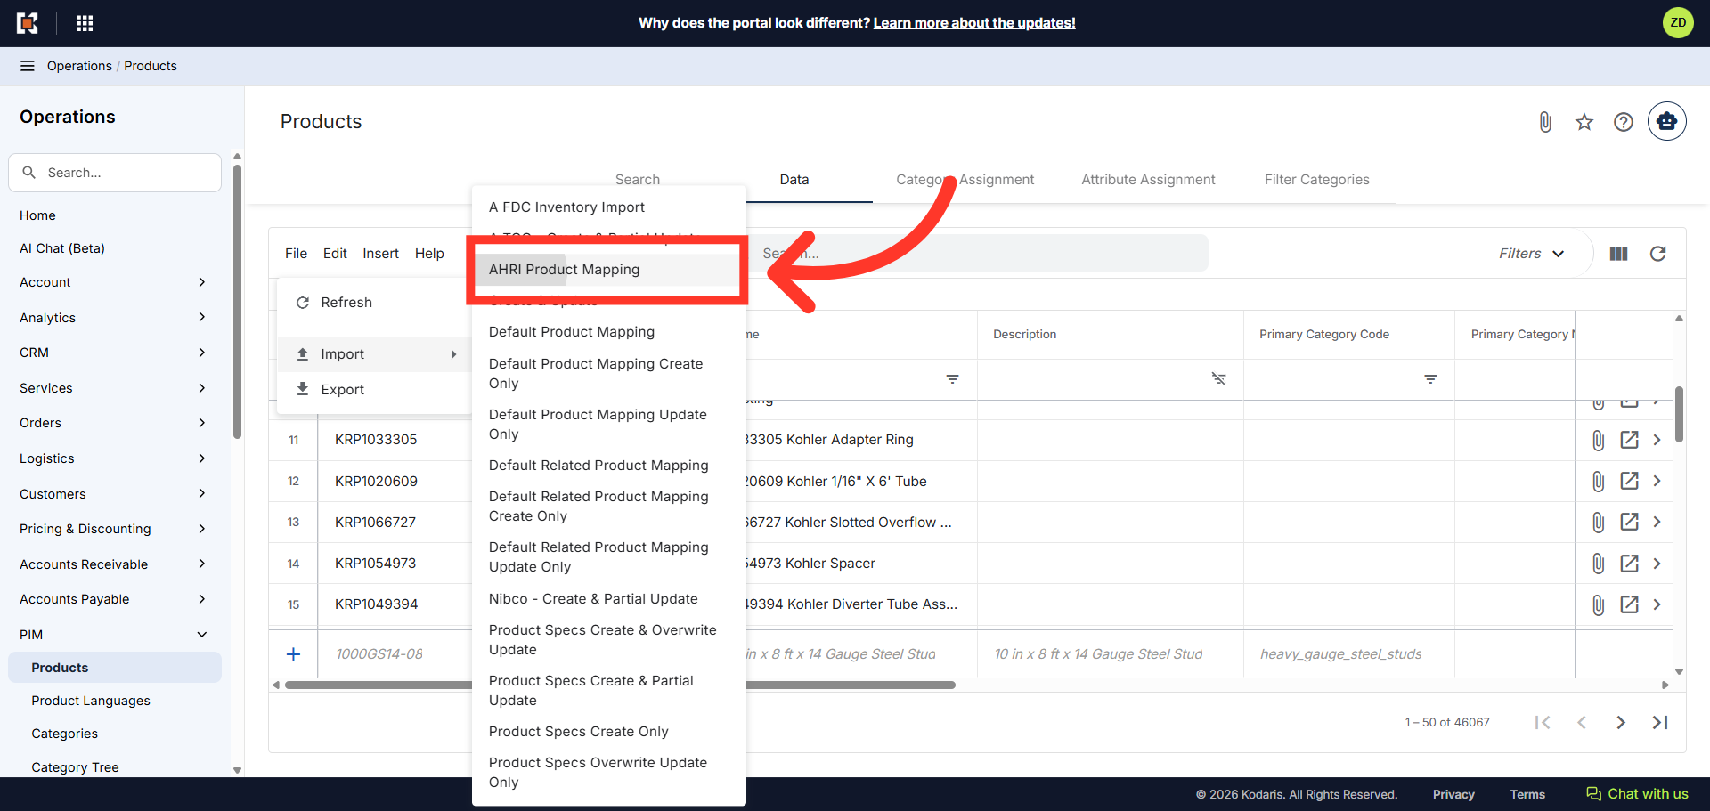Screen dimensions: 1710x811
Task: Open attachments for KRP1033305 row
Action: [1599, 440]
